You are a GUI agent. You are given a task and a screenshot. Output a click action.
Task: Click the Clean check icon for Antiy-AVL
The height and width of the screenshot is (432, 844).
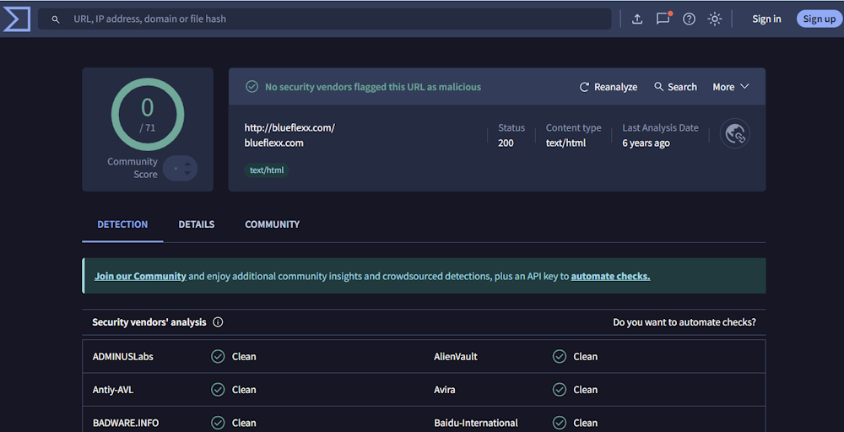tap(218, 390)
